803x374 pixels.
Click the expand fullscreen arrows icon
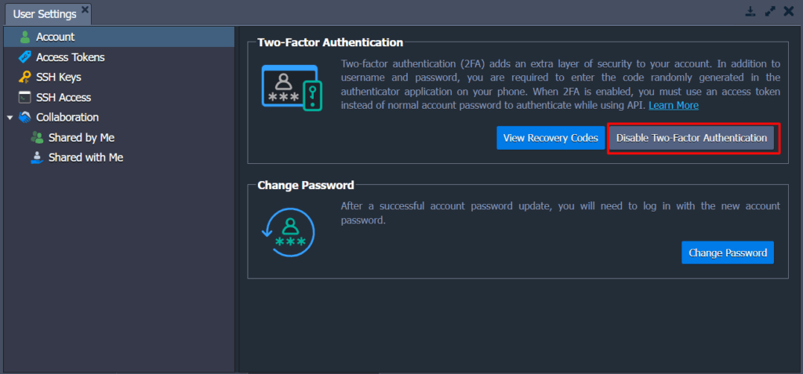pos(770,11)
